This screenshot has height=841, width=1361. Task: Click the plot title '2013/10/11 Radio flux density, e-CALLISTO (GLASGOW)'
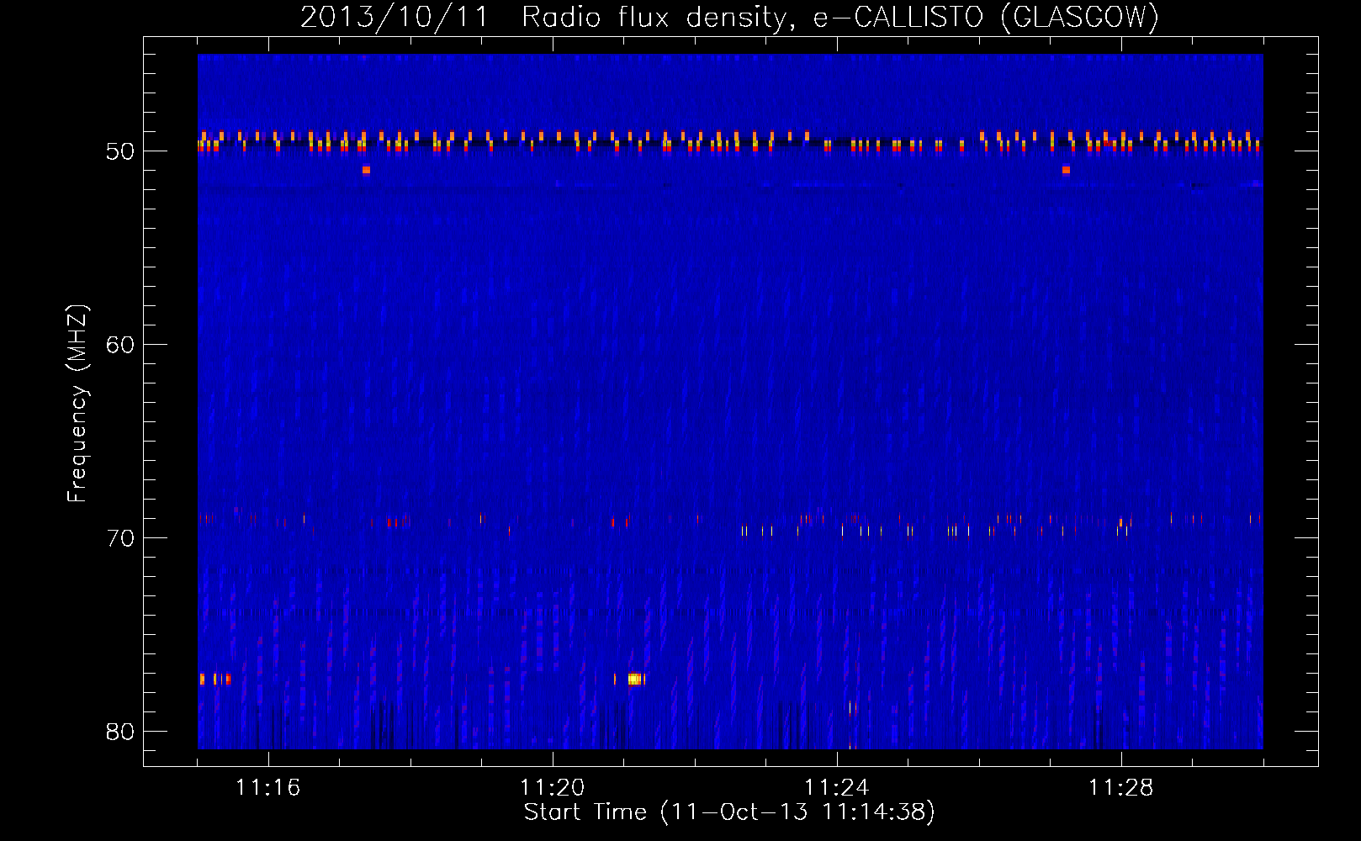point(729,17)
